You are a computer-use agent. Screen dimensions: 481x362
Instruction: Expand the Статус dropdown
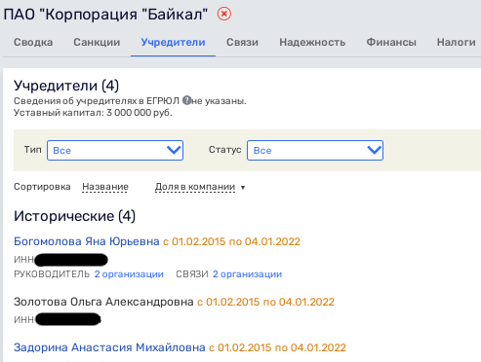pos(315,150)
